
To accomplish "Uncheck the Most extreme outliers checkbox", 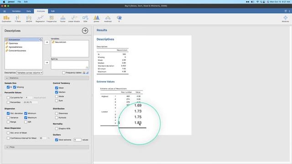I will pos(57,140).
